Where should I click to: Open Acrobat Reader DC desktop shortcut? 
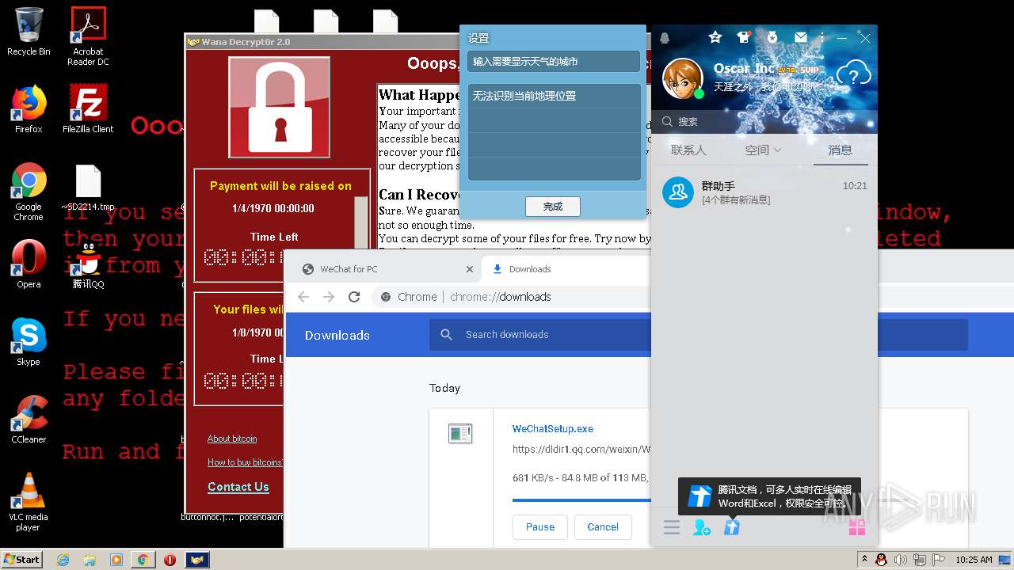[x=88, y=36]
